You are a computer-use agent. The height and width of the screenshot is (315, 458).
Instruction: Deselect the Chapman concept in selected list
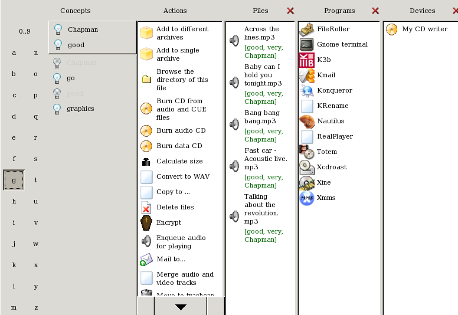point(58,29)
